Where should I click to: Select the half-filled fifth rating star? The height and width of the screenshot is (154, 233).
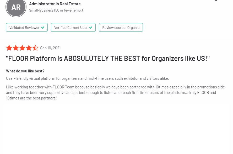[x=35, y=48]
